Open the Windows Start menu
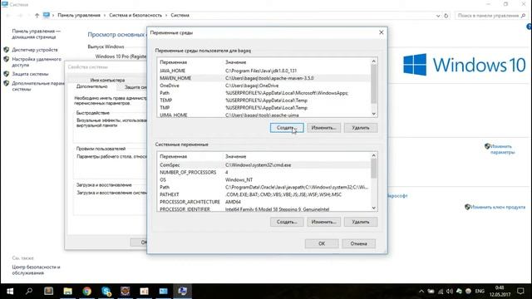Image resolution: width=532 pixels, height=299 pixels. 10,292
